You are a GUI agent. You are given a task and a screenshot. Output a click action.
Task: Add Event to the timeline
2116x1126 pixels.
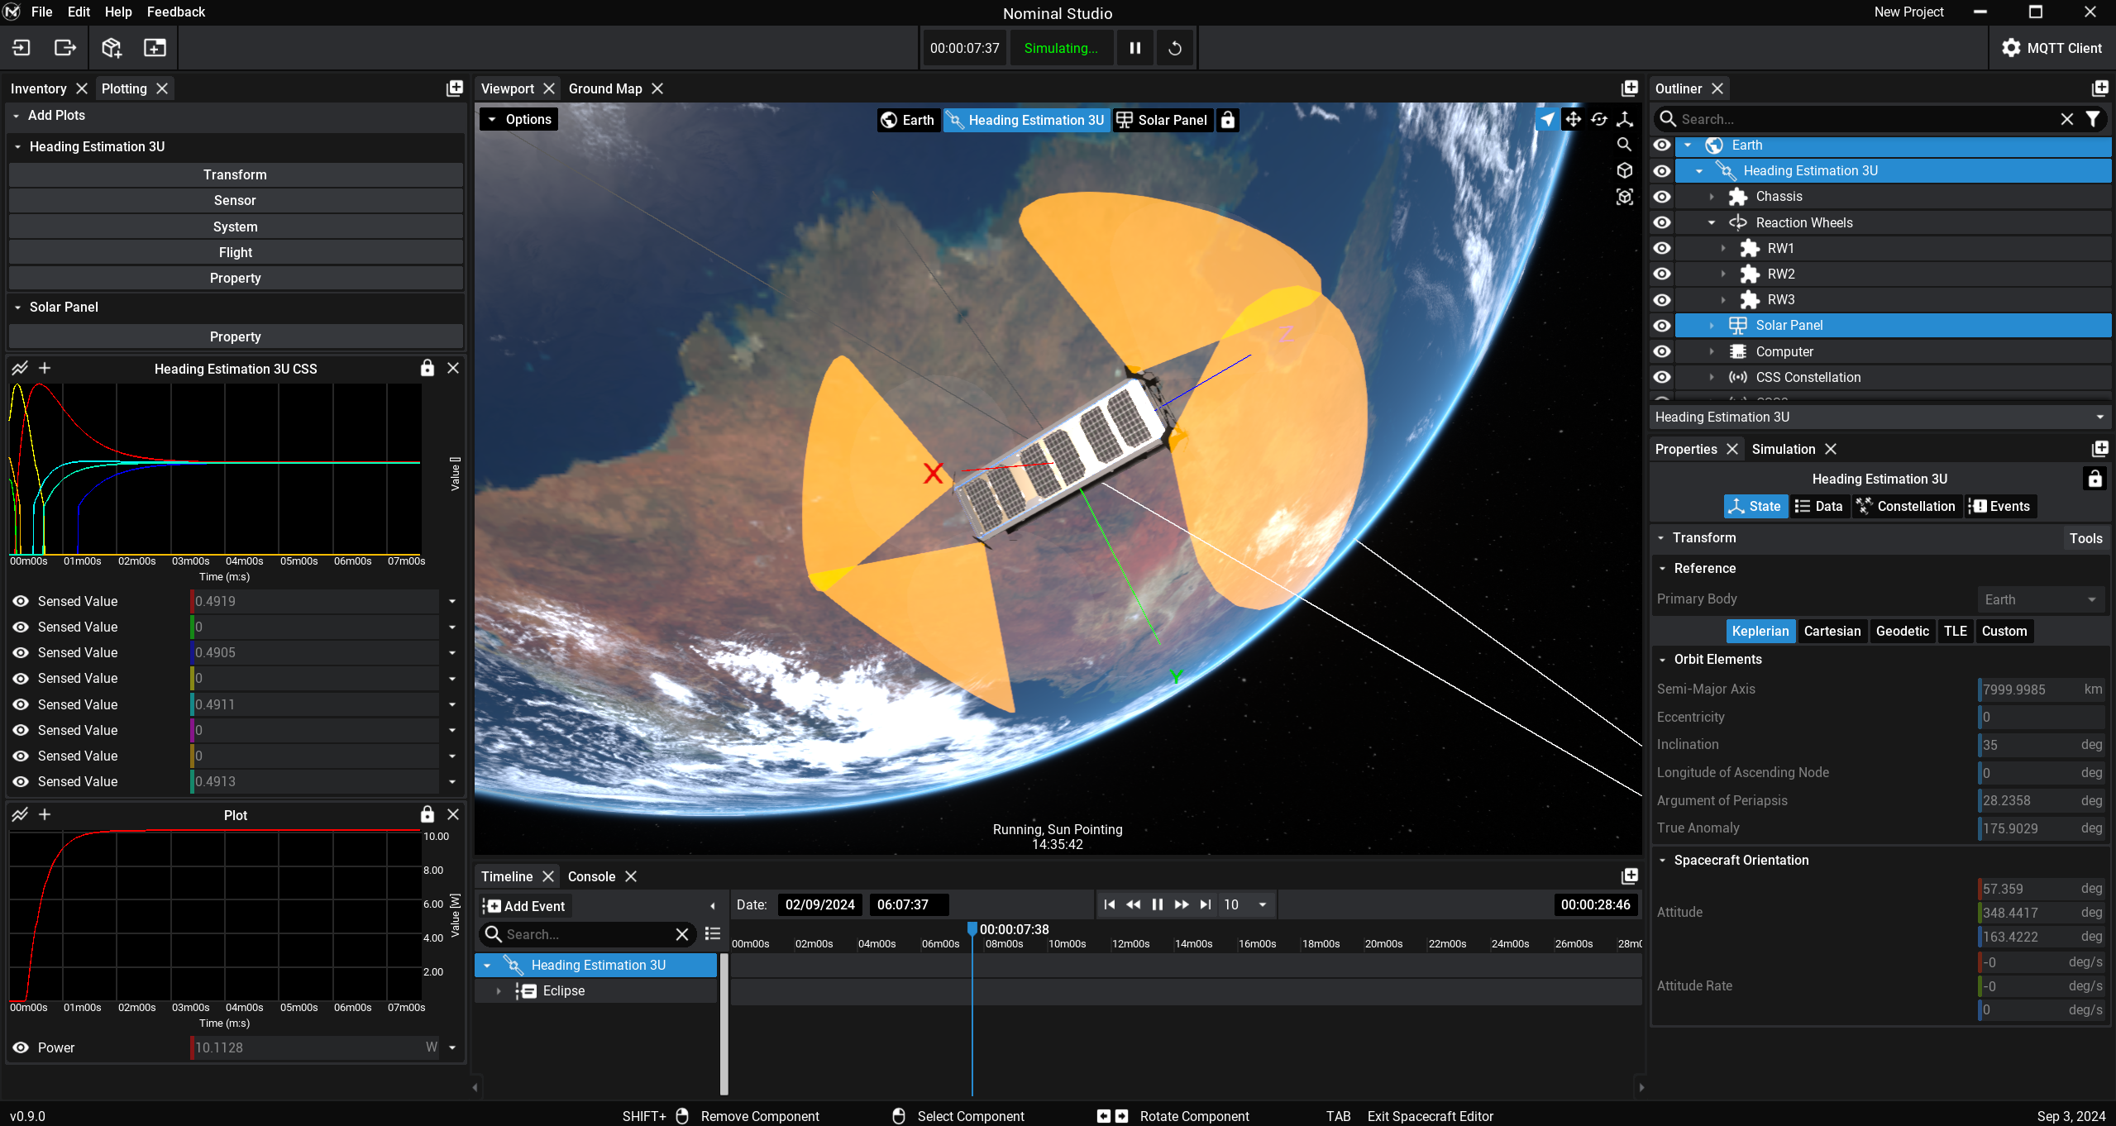click(524, 906)
